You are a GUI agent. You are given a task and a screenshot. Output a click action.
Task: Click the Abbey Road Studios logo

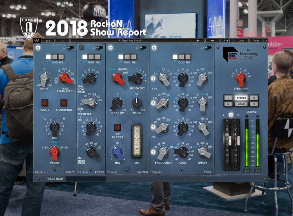point(231,54)
